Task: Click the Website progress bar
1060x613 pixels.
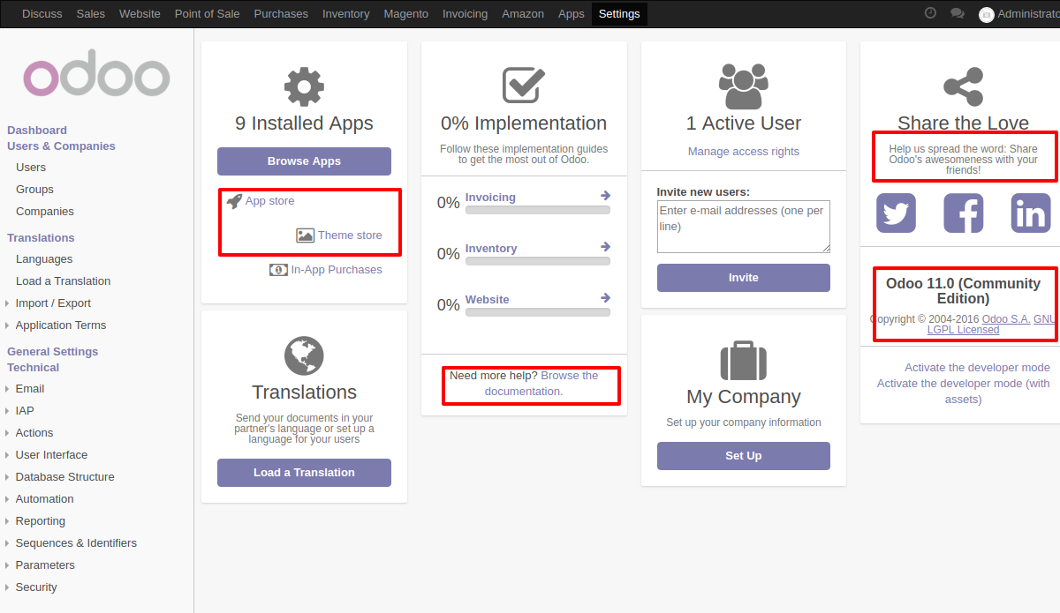Action: click(x=538, y=313)
